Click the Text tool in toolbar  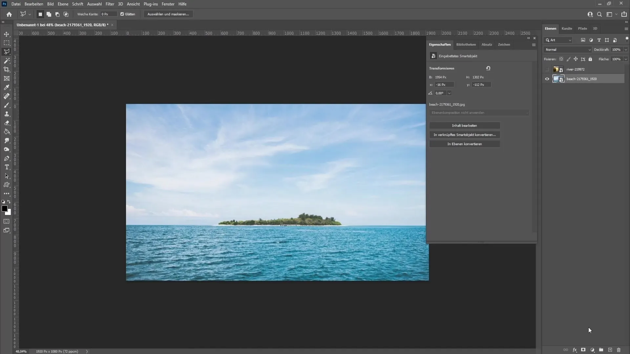point(7,167)
